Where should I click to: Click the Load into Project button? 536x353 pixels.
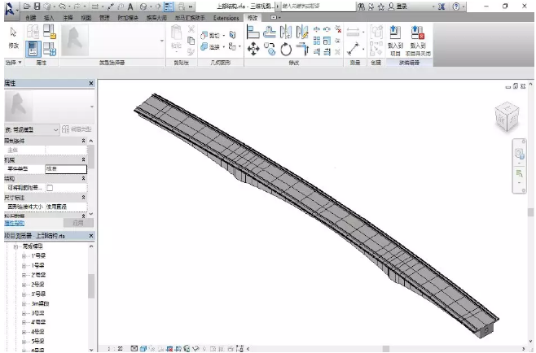(395, 41)
